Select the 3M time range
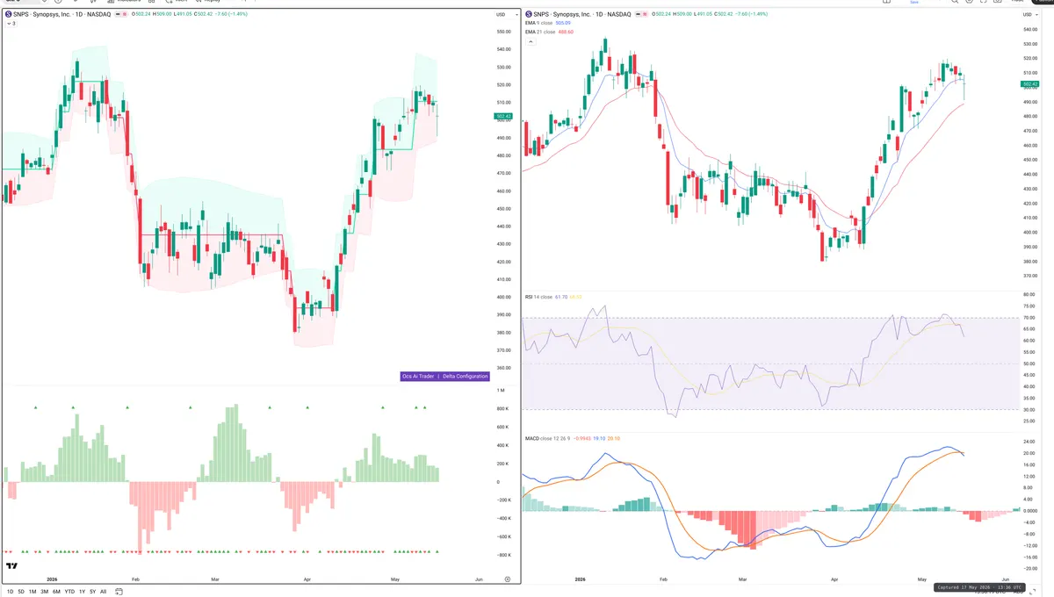This screenshot has width=1054, height=597. point(45,592)
